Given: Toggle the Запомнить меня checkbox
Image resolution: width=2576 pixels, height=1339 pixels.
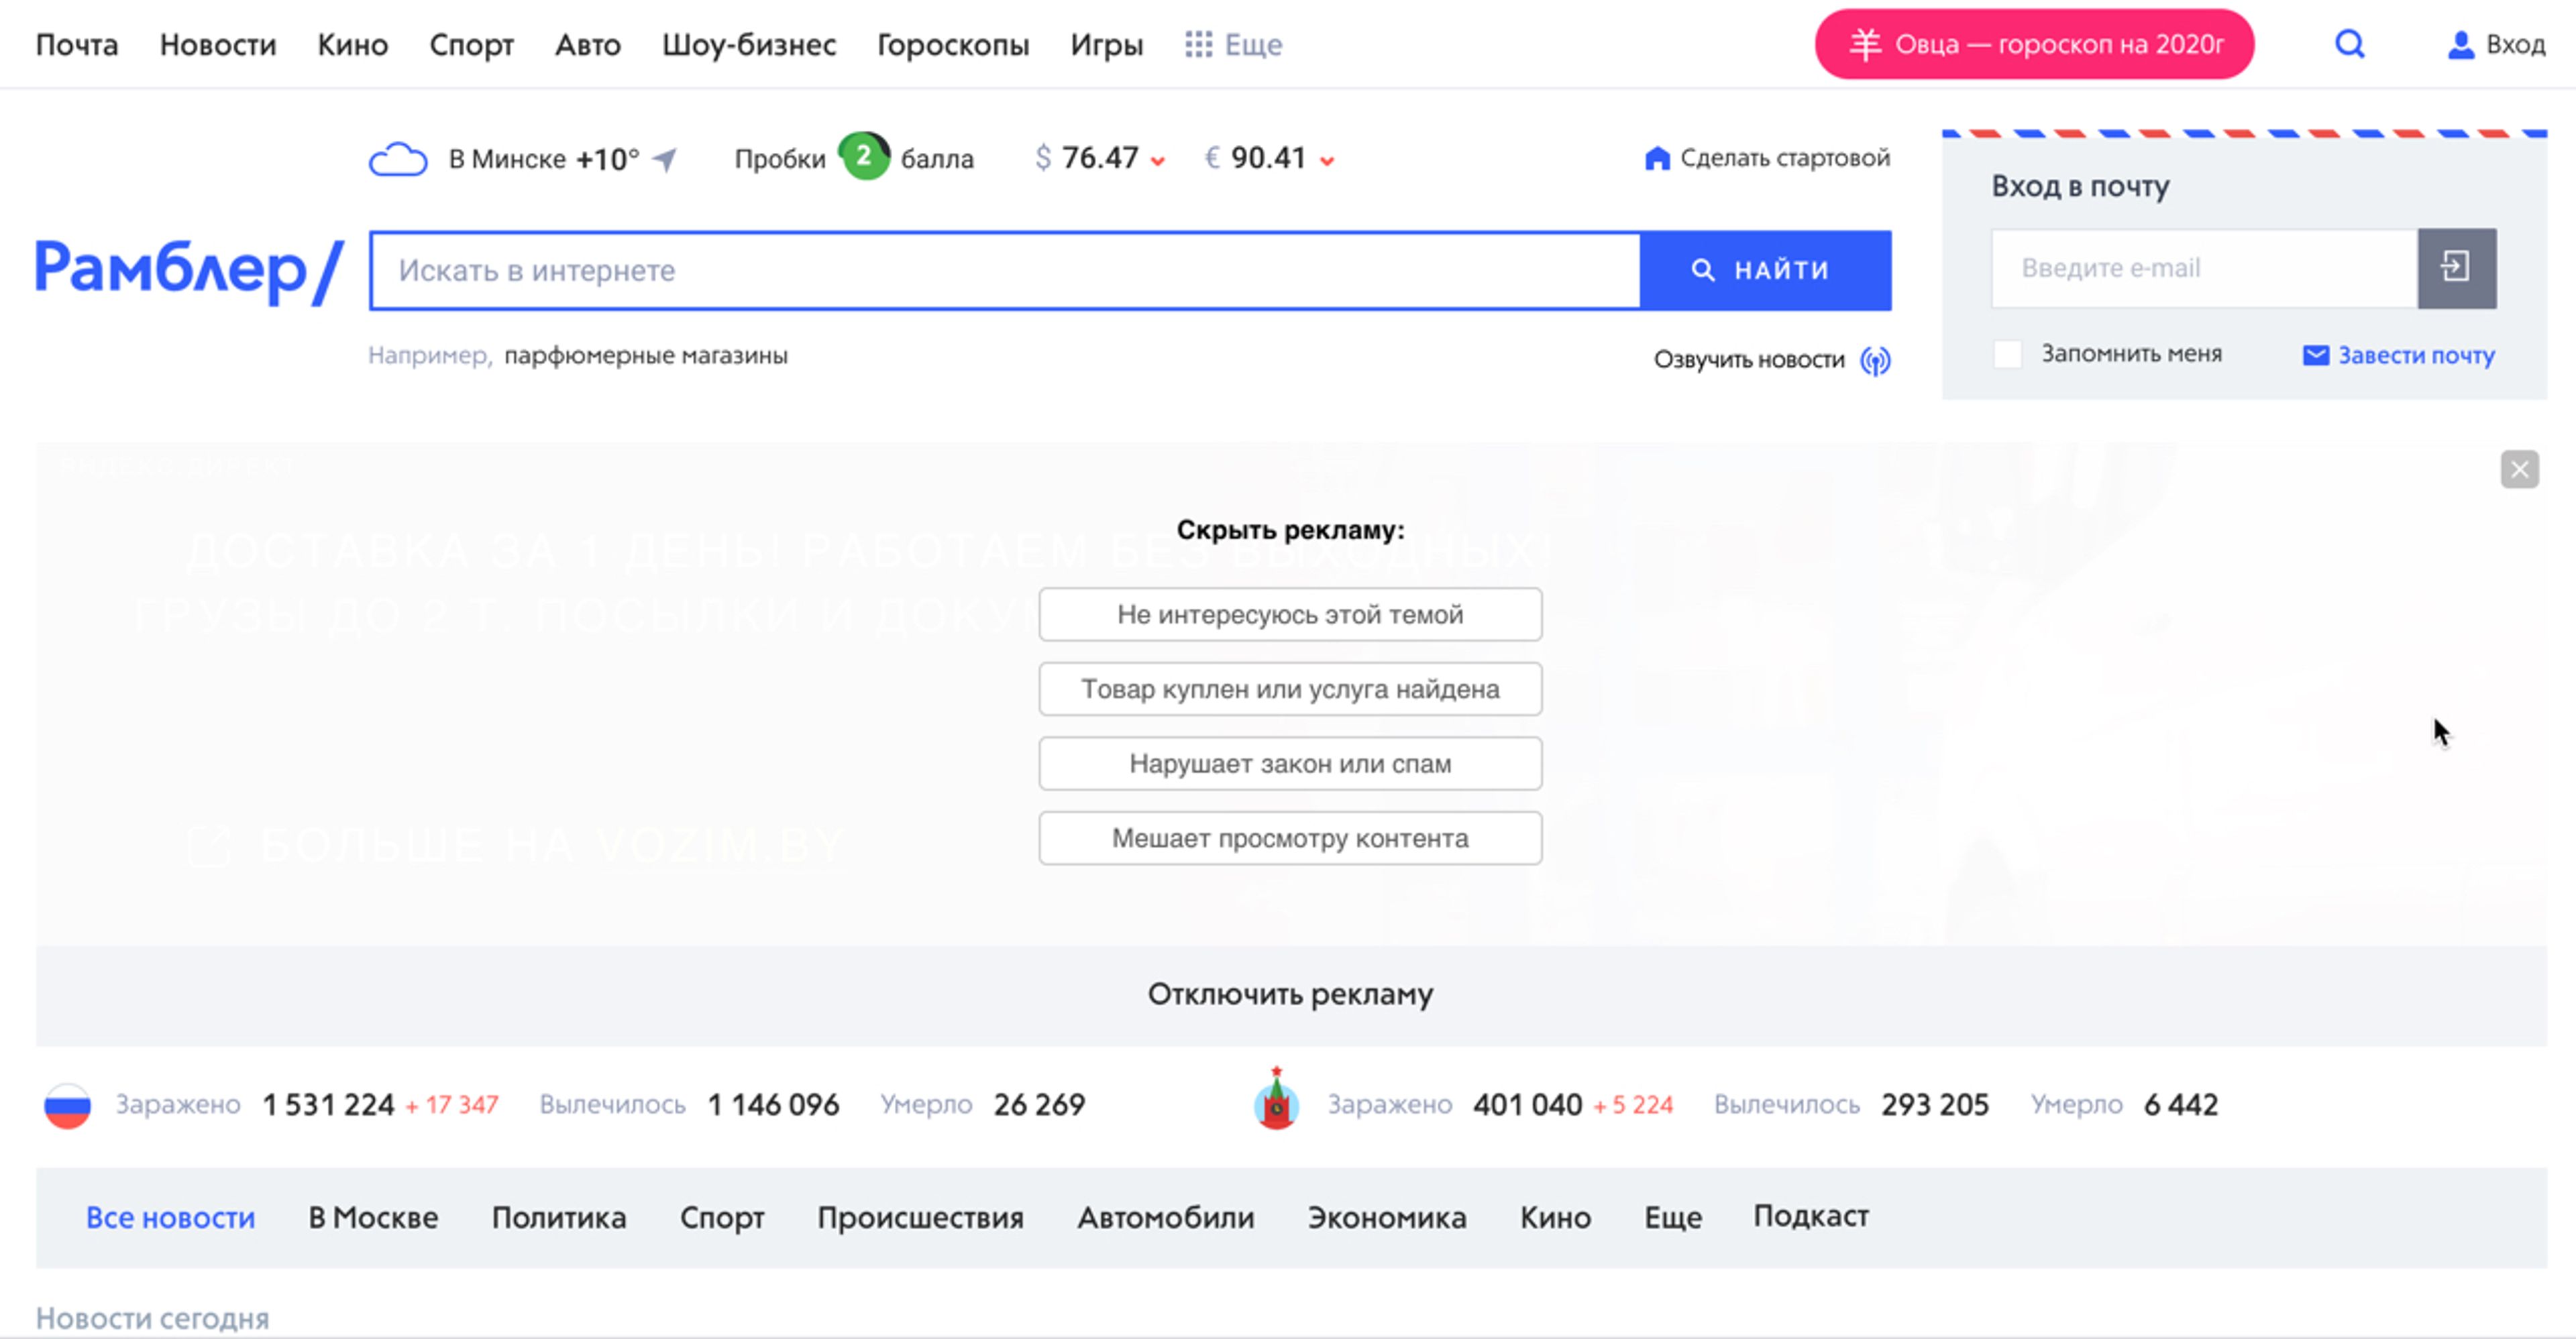Looking at the screenshot, I should 2007,355.
